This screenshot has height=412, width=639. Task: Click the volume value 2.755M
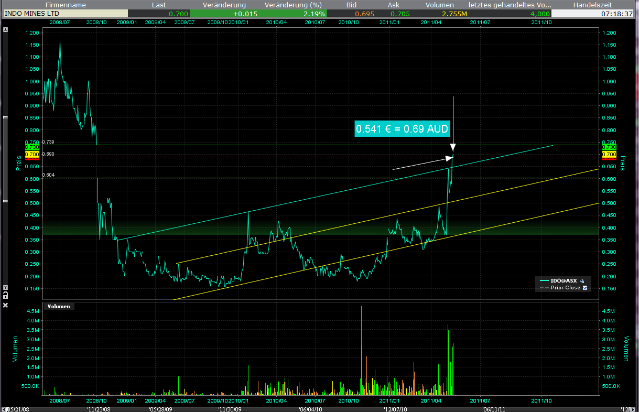click(x=454, y=14)
